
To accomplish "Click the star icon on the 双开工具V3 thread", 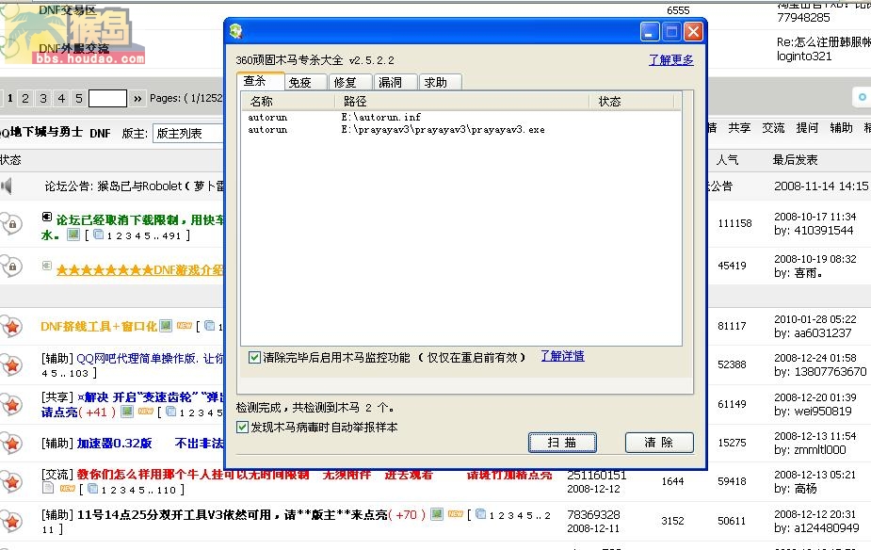I will pyautogui.click(x=11, y=521).
